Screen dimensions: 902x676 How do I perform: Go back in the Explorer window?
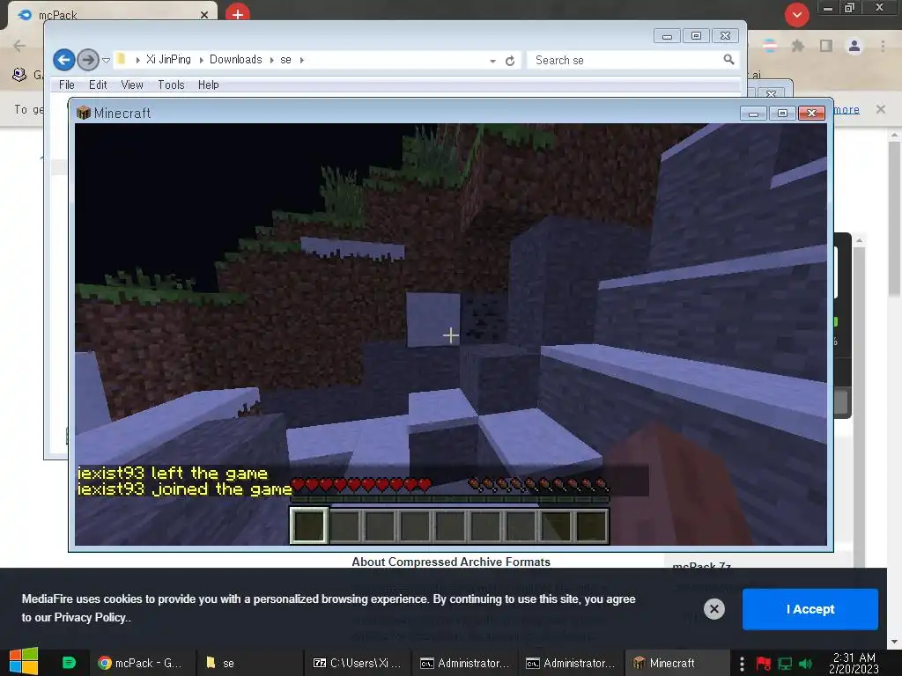pos(63,60)
